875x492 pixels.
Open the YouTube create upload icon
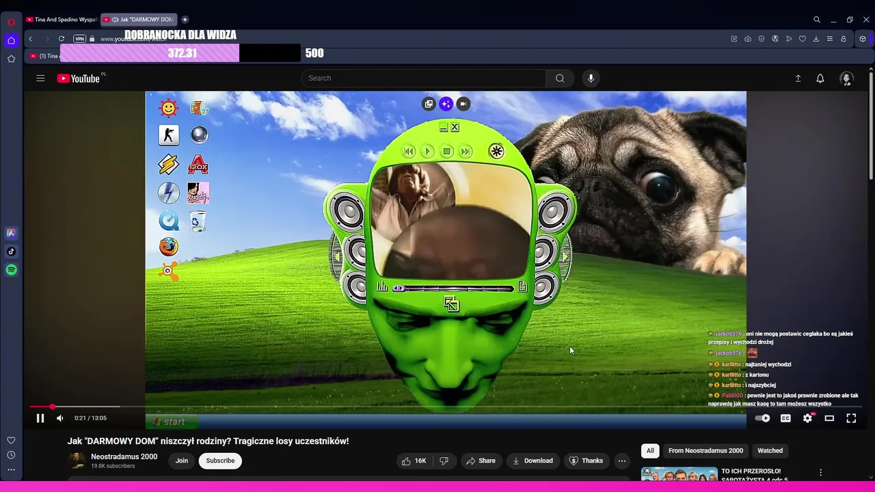tap(798, 79)
